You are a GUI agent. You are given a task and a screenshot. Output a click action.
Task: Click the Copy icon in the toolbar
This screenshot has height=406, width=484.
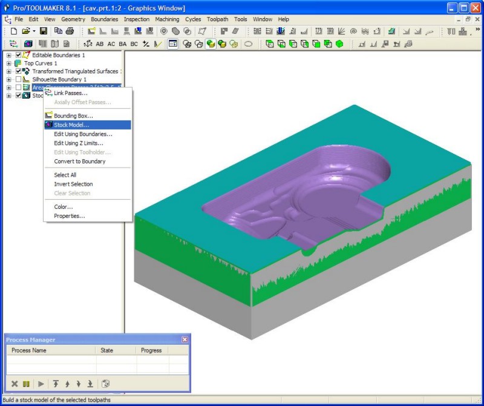[58, 31]
